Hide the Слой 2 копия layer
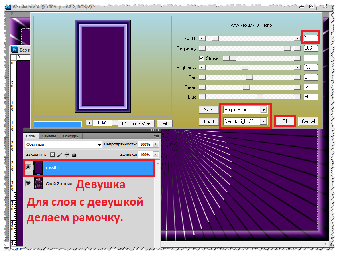Viewport: 338px width, 254px height. pos(28,183)
